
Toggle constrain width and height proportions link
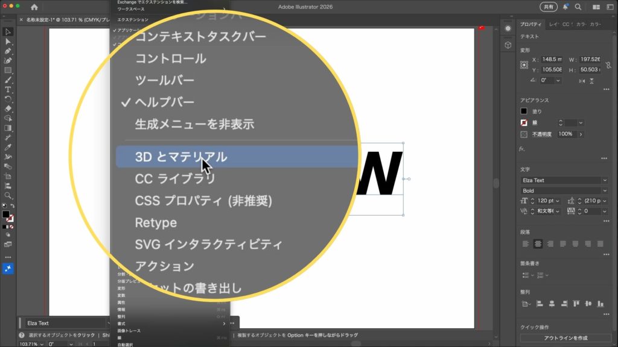(607, 64)
